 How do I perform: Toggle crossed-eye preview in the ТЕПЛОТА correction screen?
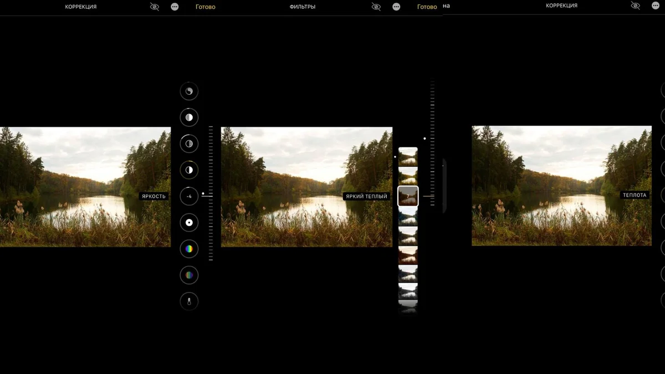tap(635, 6)
